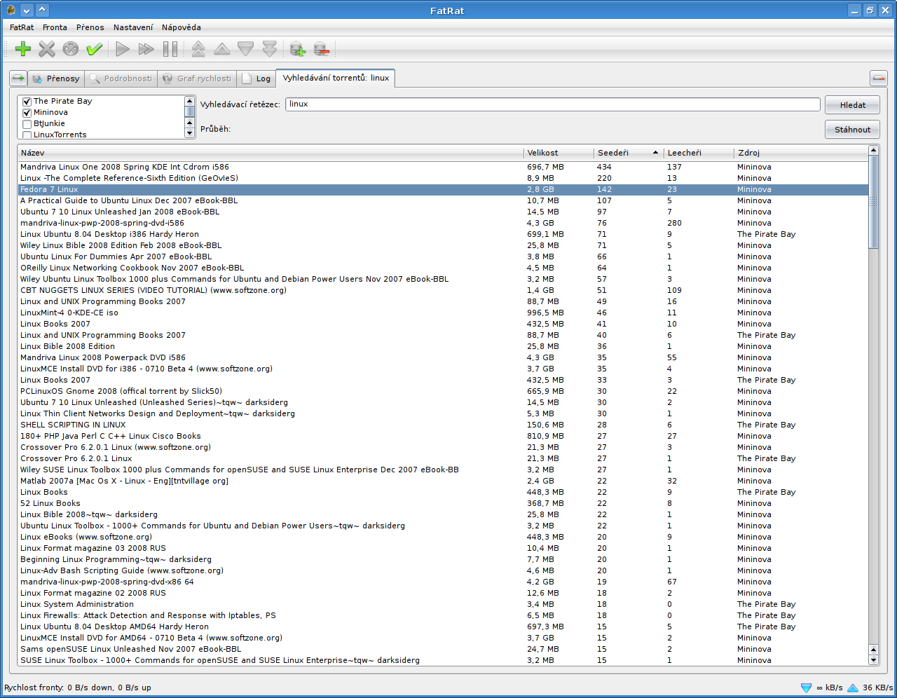
Task: Click the remove queue database-minus icon
Action: click(x=322, y=48)
